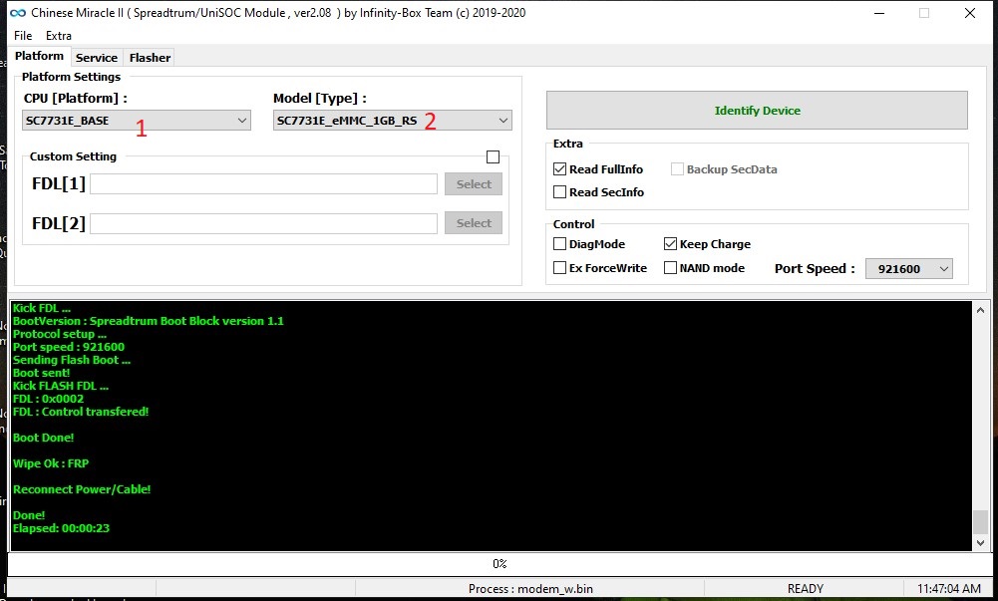Image resolution: width=998 pixels, height=601 pixels.
Task: Open the Extra menu
Action: (x=59, y=36)
